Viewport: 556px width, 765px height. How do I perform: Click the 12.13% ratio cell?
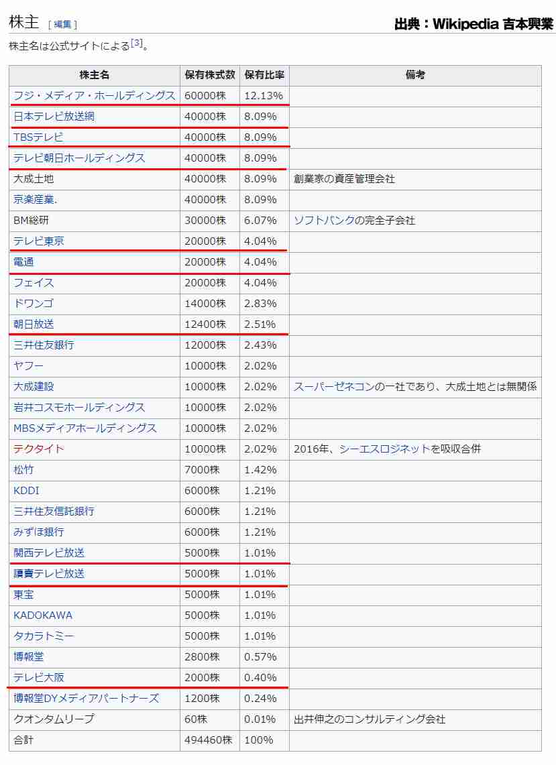(x=264, y=96)
